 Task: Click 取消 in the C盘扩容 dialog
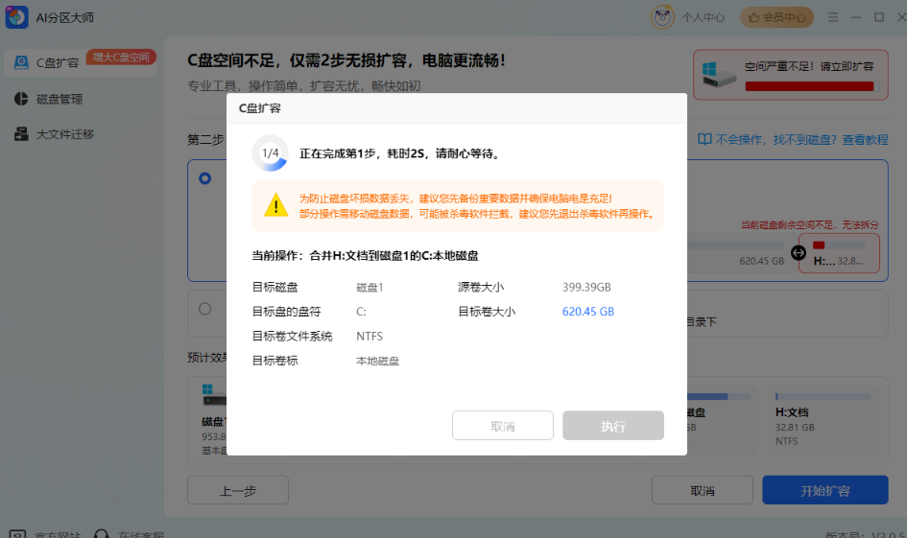[x=503, y=426]
